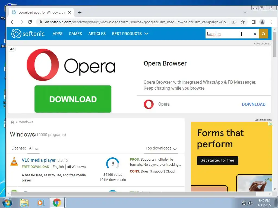Share this page from address bar
This screenshot has height=208, width=278.
pyautogui.click(x=234, y=22)
